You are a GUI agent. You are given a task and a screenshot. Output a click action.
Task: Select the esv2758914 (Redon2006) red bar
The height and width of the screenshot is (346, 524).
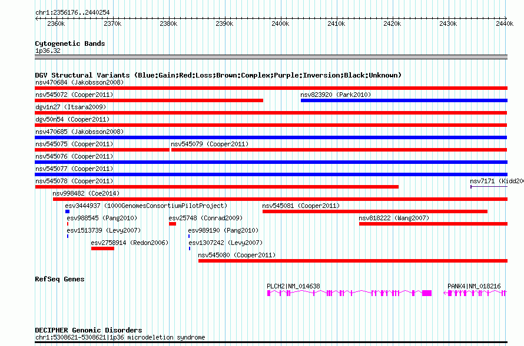pos(102,248)
